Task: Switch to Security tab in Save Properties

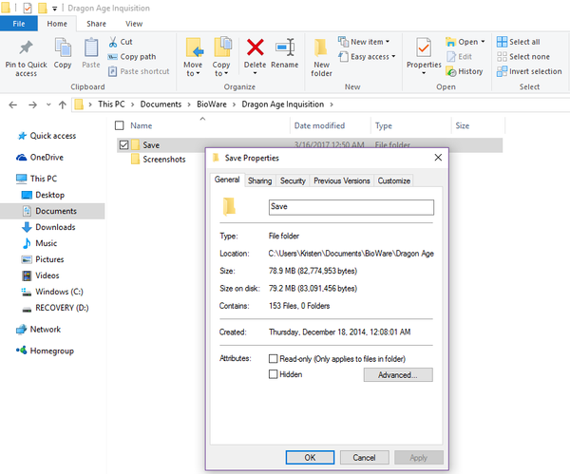Action: point(293,180)
